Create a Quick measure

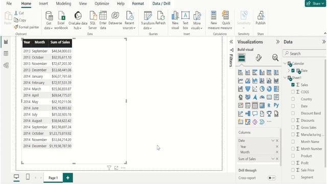point(226,20)
